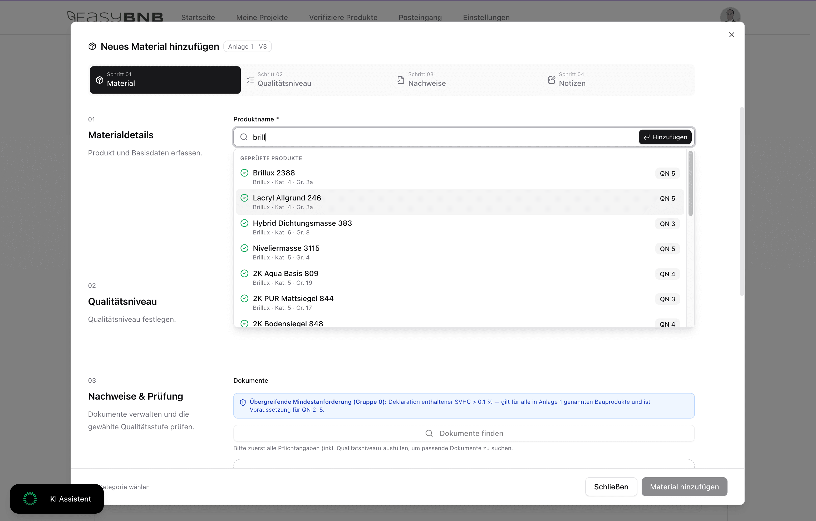Click the verified icon for 2K PUR Mattsiegel 844
Screen dimensions: 816x521
click(244, 298)
